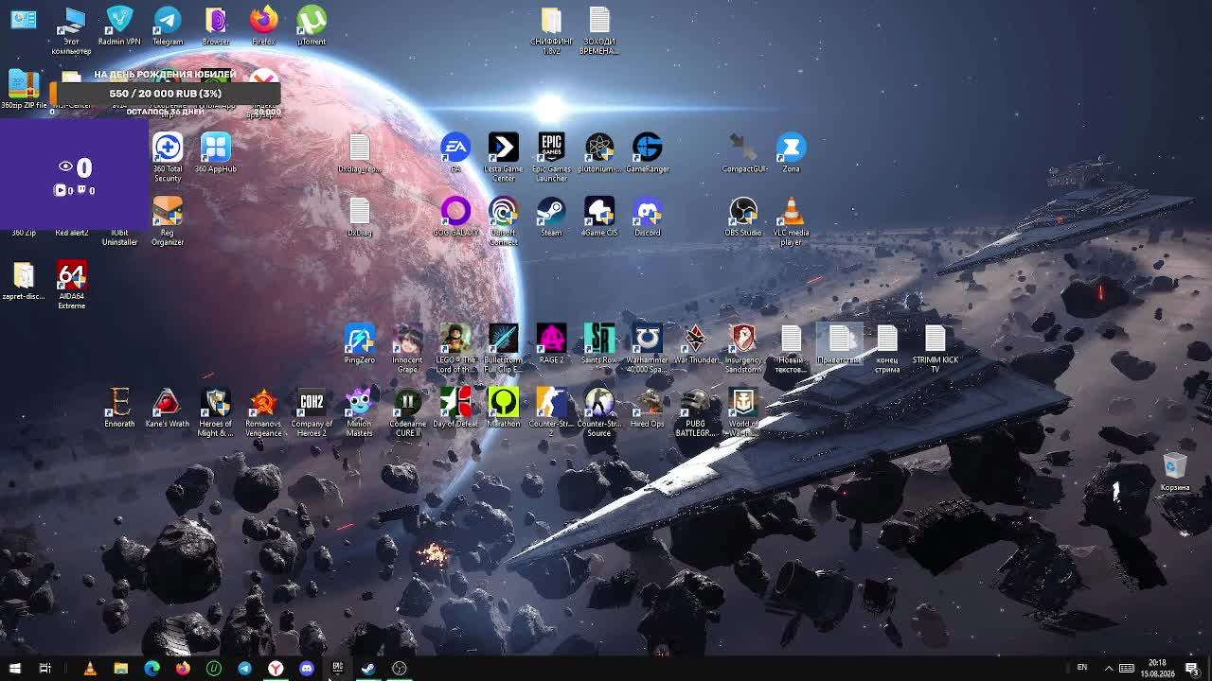Select the Bulletstorm Full Clip Edition icon
This screenshot has width=1212, height=681.
(504, 348)
